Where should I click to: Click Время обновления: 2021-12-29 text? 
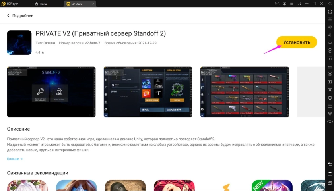click(130, 43)
